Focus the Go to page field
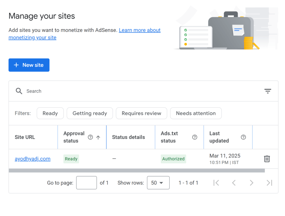Screen dimensions: 285x216 click(x=87, y=183)
